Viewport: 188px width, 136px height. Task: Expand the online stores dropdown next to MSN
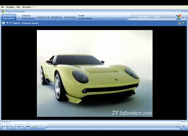(183, 17)
